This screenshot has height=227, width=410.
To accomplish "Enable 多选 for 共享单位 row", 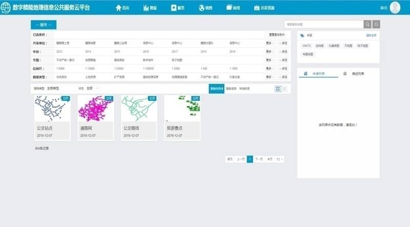I will point(283,44).
